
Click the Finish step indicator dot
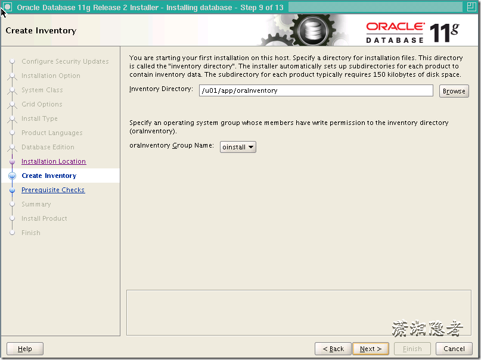pyautogui.click(x=13, y=233)
